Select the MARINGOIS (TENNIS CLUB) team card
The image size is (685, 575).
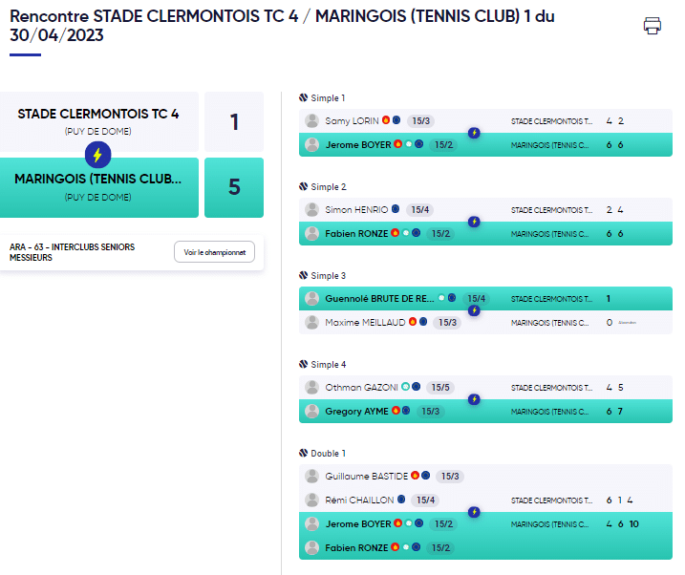click(98, 188)
